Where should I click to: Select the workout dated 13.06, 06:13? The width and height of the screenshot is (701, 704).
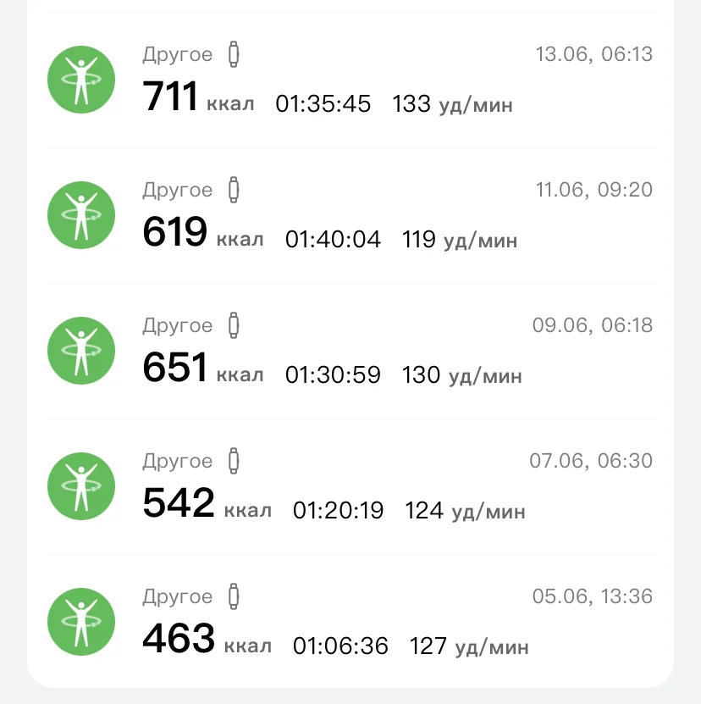click(593, 55)
